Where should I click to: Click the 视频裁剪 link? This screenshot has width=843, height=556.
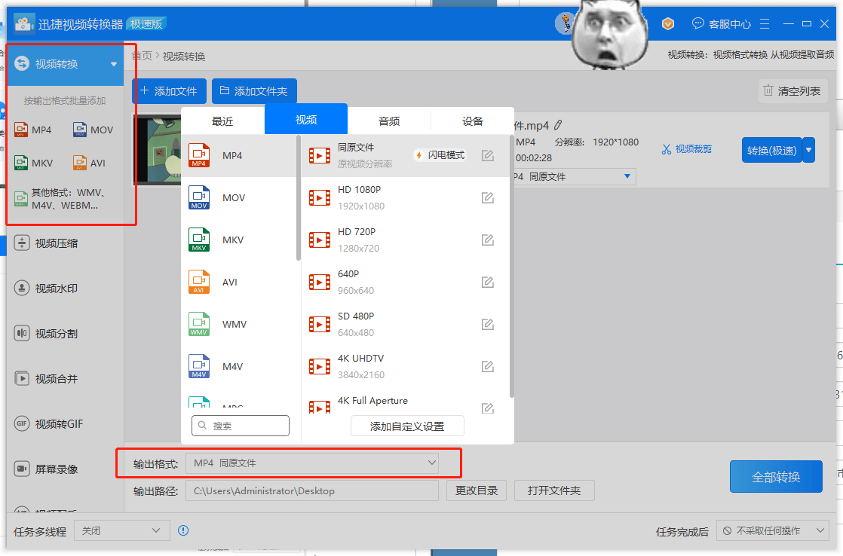[687, 149]
